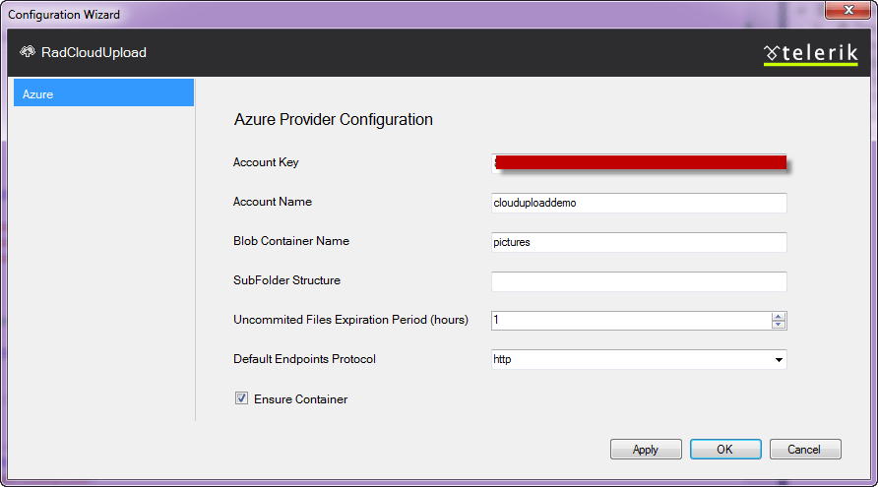Viewport: 878px width, 487px height.
Task: Click the RadCloudUpload cloud icon
Action: pyautogui.click(x=28, y=52)
